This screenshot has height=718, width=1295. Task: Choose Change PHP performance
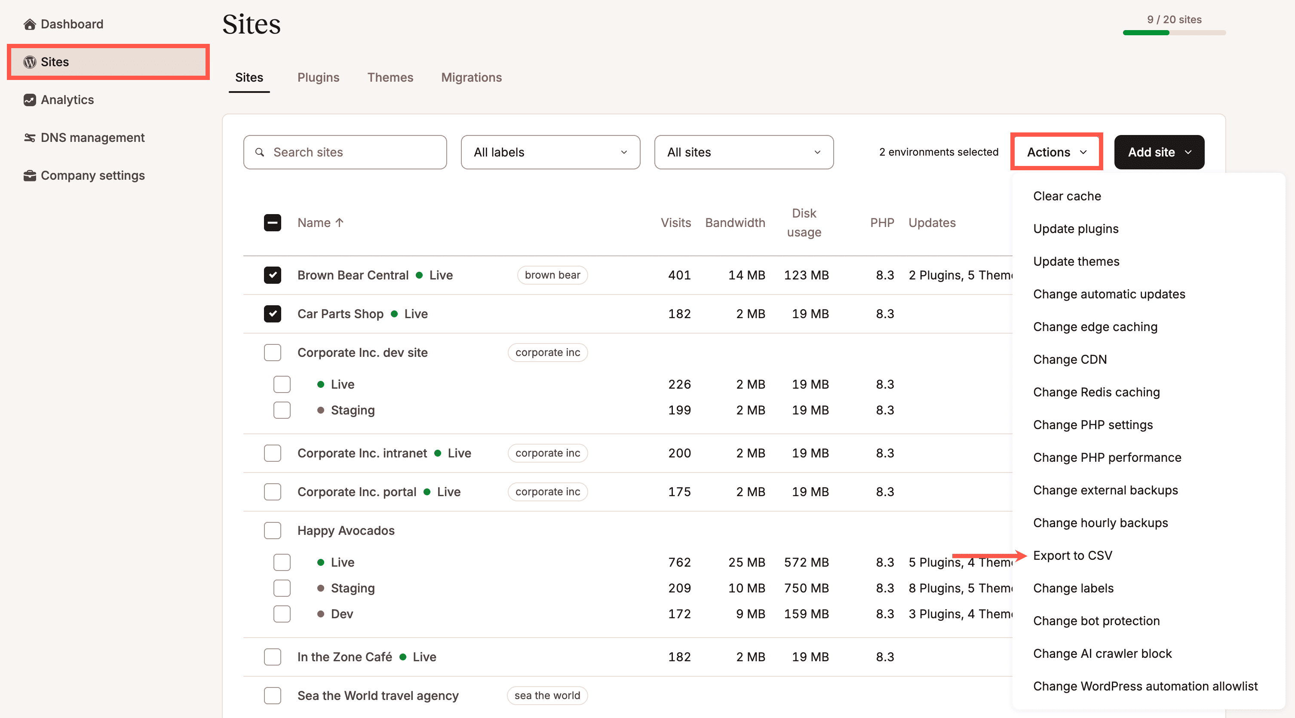tap(1107, 457)
